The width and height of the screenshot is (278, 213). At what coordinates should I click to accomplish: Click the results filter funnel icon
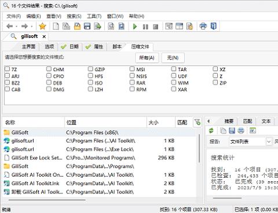pyautogui.click(x=197, y=122)
